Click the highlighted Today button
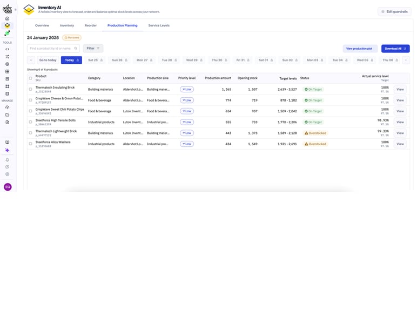The width and height of the screenshot is (417, 324). pyautogui.click(x=71, y=60)
